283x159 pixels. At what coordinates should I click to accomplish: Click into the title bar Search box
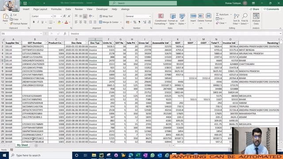click(x=143, y=3)
